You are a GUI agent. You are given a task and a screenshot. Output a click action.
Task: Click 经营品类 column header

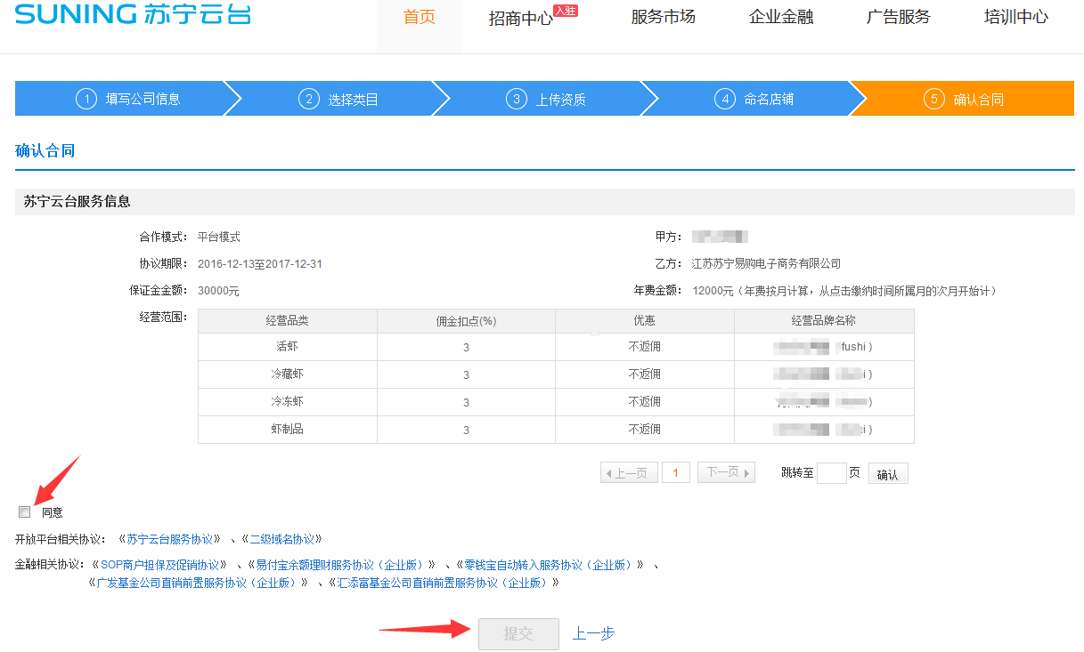point(288,320)
